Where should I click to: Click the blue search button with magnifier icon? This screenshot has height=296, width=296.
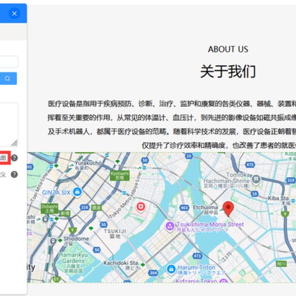(8, 78)
